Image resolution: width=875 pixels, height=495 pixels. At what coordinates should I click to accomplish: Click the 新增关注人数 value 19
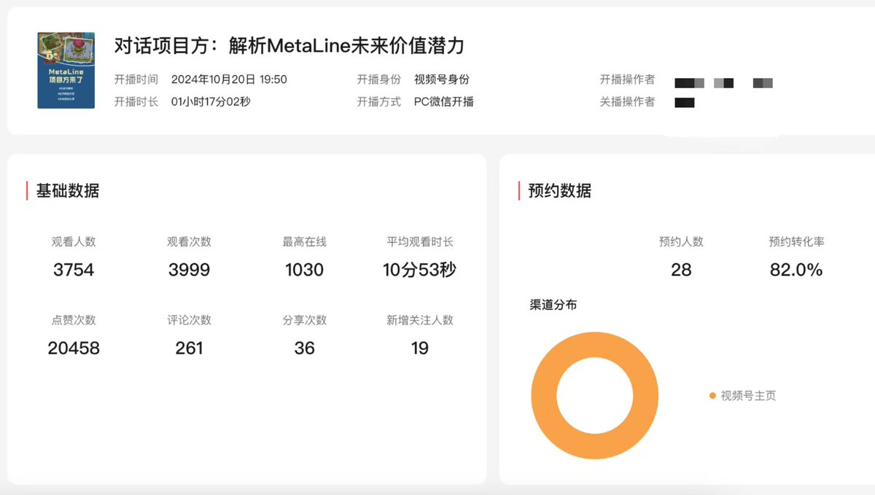click(419, 348)
